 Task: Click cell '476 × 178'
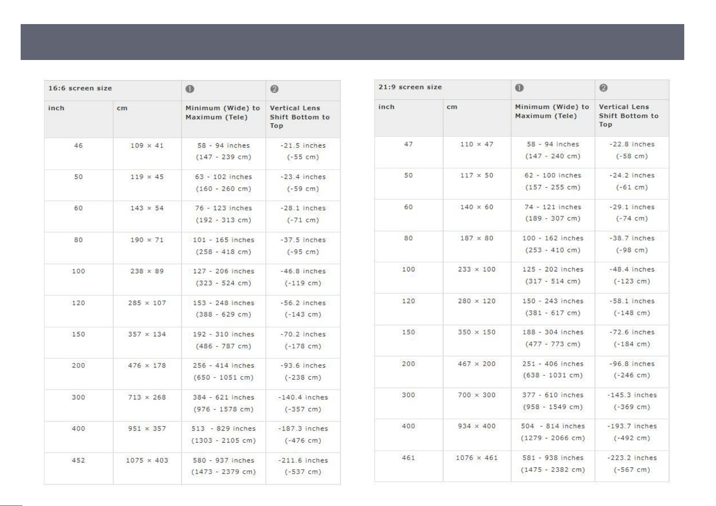coord(147,366)
